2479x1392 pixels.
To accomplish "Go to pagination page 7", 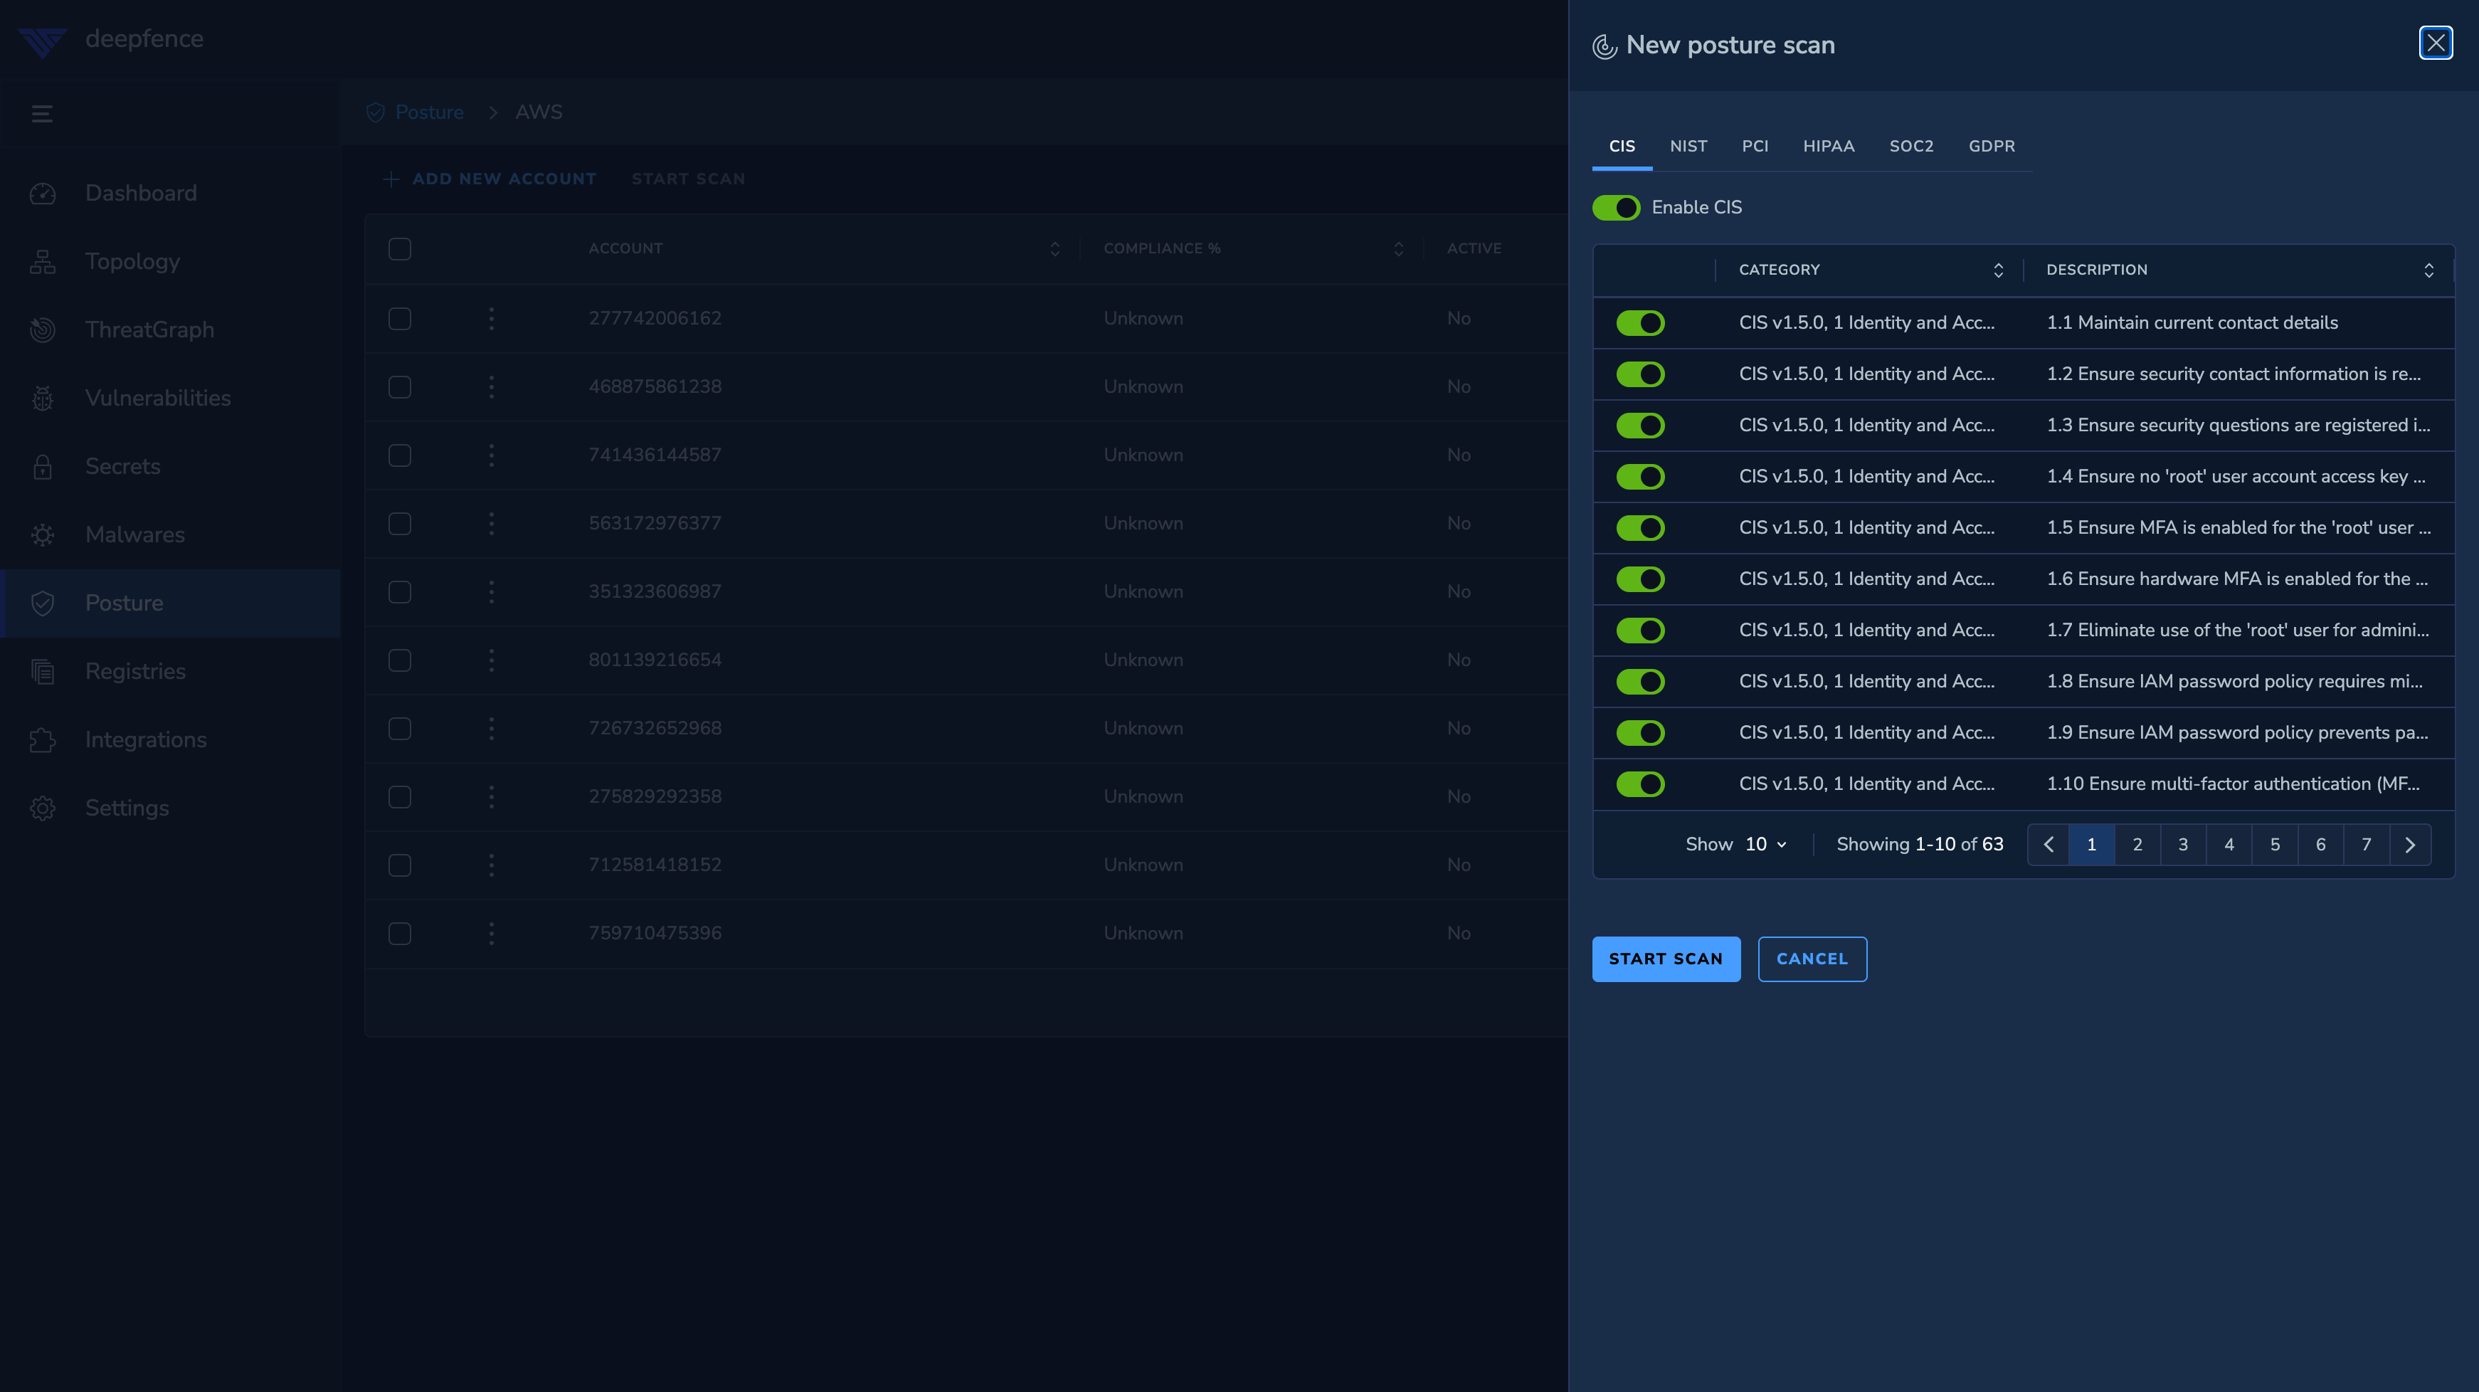I will pos(2367,845).
